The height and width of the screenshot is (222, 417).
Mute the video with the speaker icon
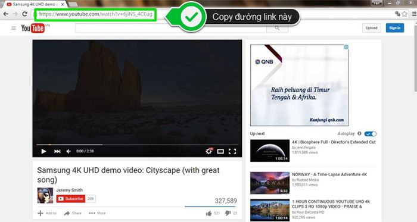[x=69, y=151]
